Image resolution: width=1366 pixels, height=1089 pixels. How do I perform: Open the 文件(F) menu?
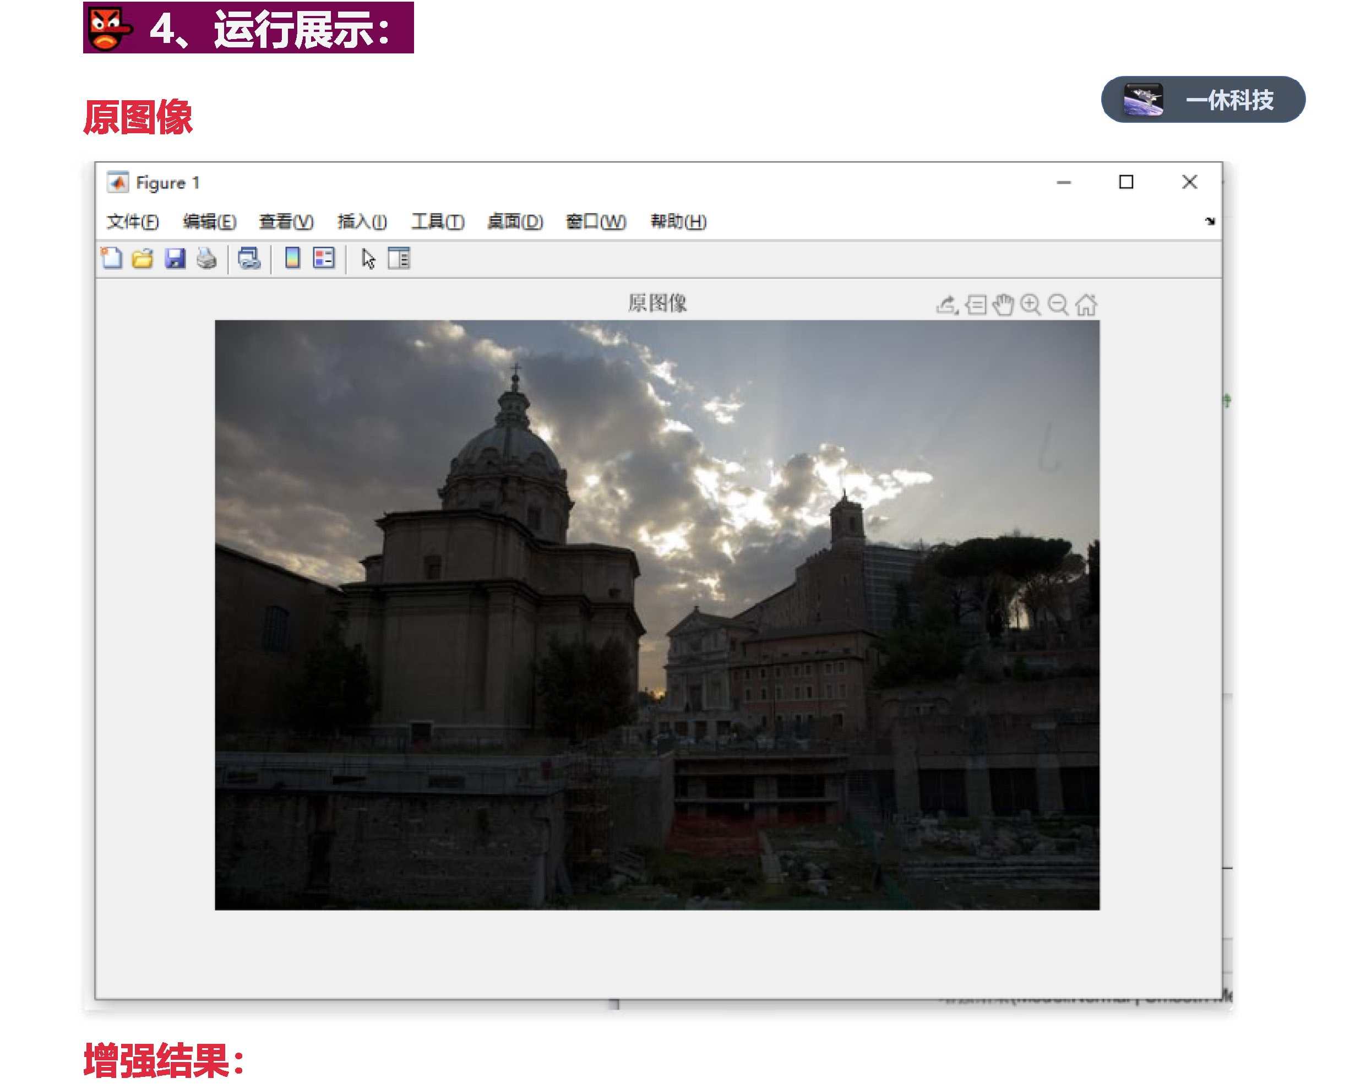(x=133, y=222)
